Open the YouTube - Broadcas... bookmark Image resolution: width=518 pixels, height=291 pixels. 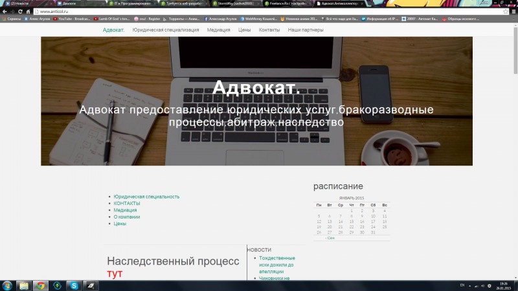pos(72,19)
